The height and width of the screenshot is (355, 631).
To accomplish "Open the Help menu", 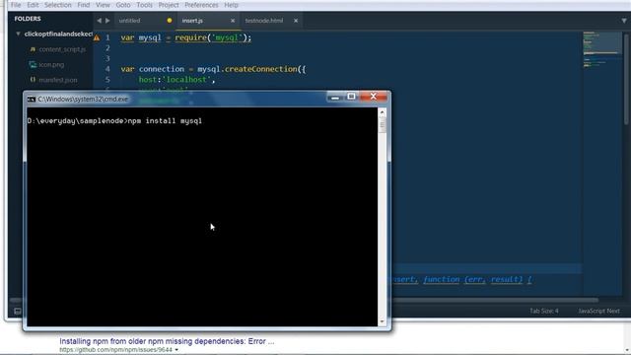I will (231, 5).
